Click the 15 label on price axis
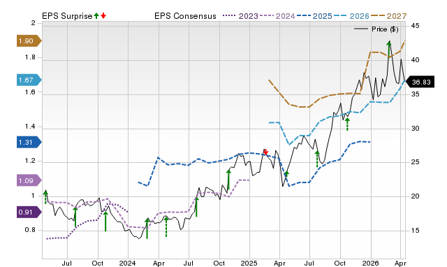Viewport: 447px width, 267px height. click(x=415, y=231)
